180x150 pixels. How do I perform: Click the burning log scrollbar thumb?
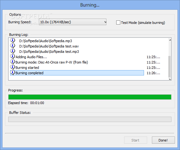click(x=170, y=67)
